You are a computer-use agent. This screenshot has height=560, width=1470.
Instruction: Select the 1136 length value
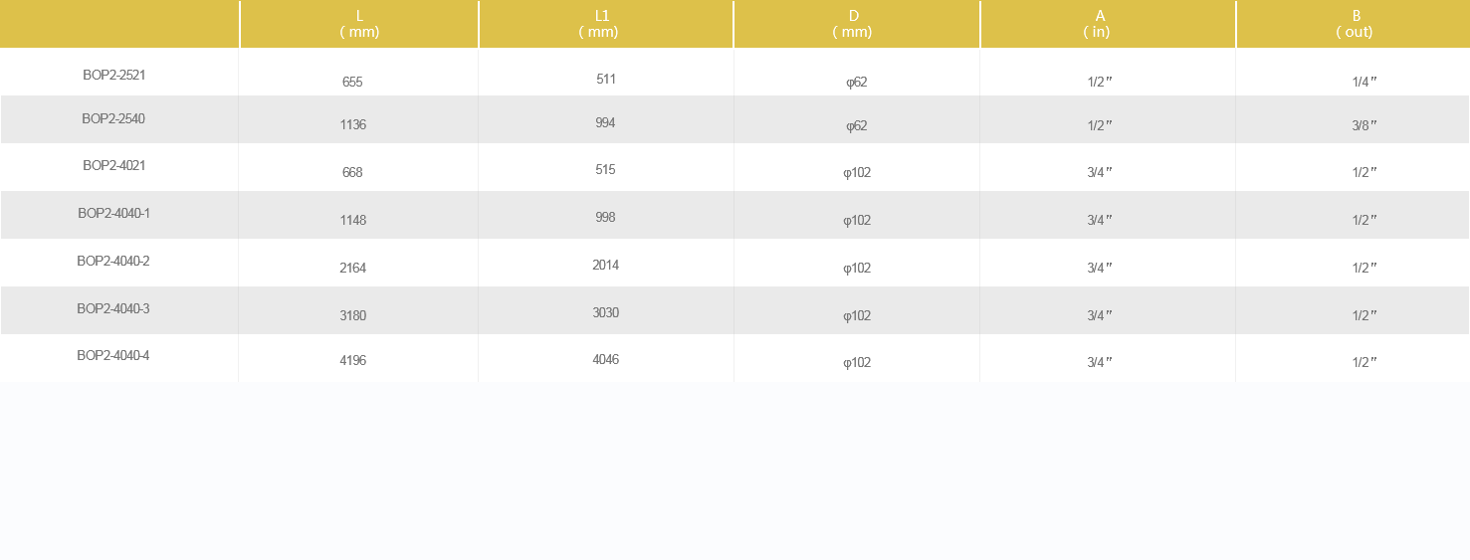(352, 125)
